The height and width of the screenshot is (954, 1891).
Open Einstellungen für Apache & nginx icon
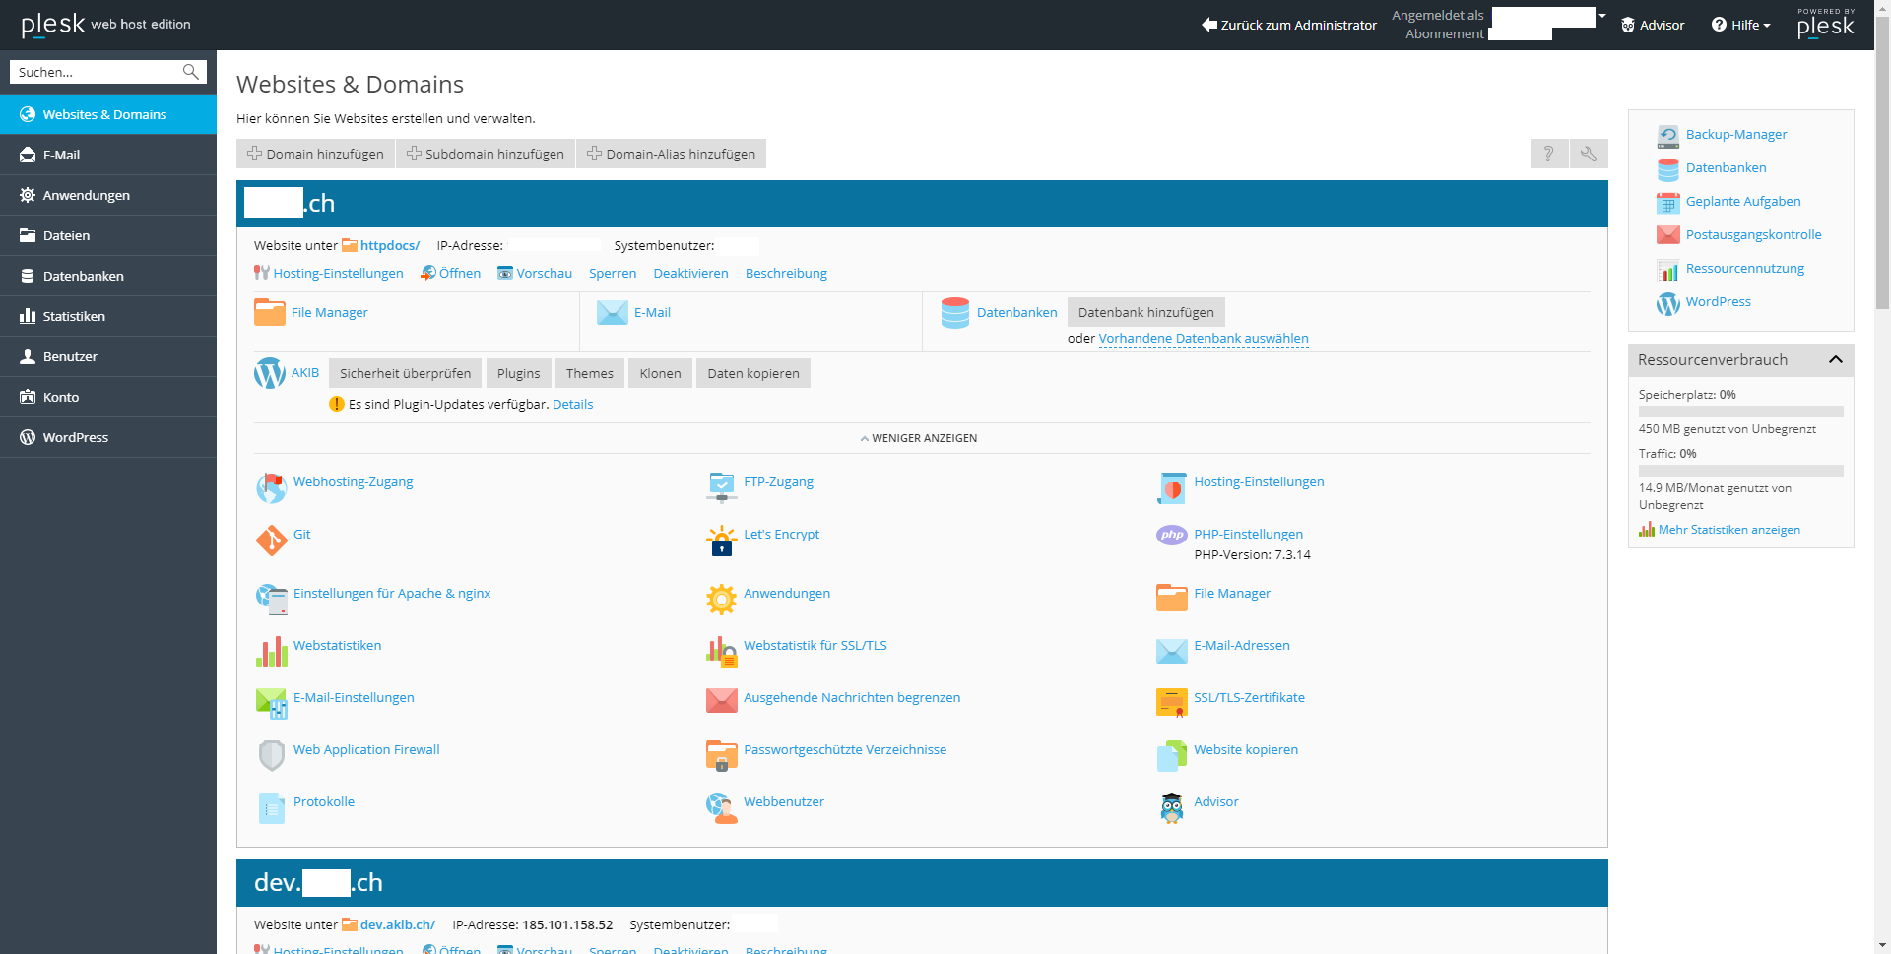tap(271, 599)
